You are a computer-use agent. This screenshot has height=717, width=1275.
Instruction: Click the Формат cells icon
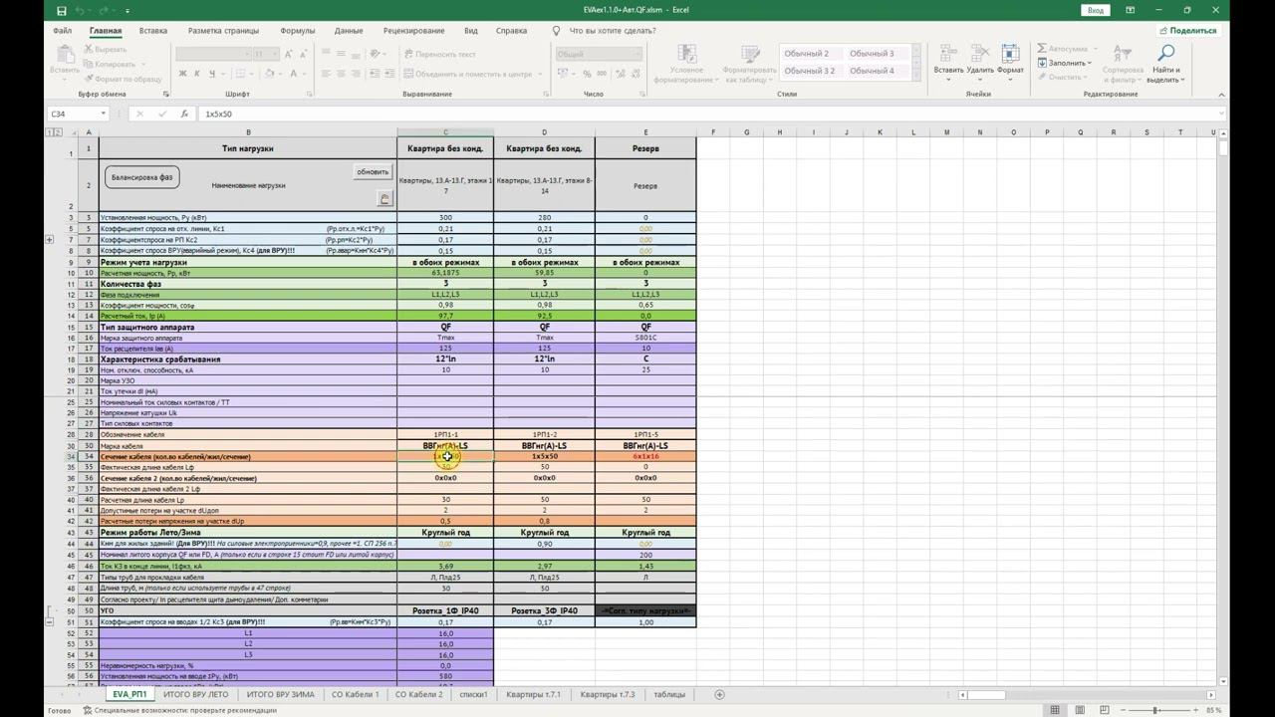tap(1010, 60)
